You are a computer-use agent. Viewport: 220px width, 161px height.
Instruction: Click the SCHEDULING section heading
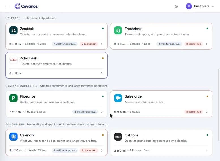coord(15,124)
